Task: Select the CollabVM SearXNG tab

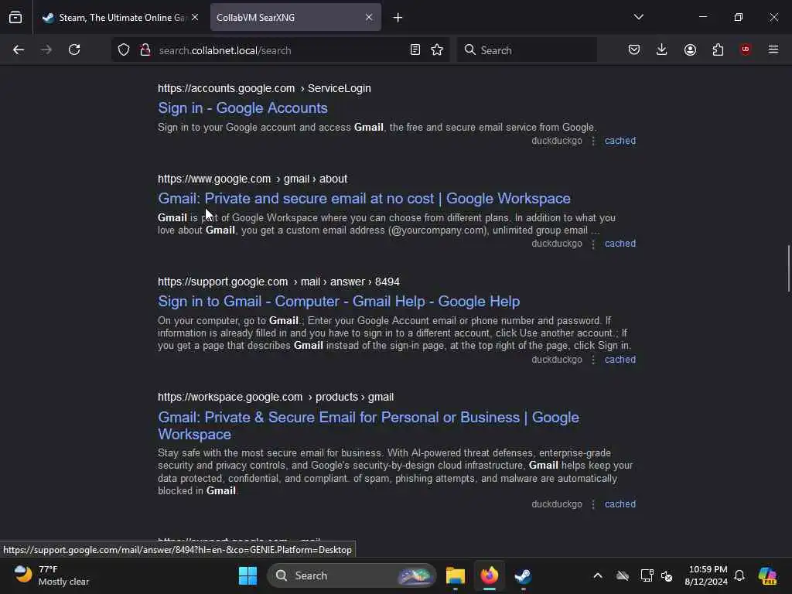Action: (x=295, y=17)
